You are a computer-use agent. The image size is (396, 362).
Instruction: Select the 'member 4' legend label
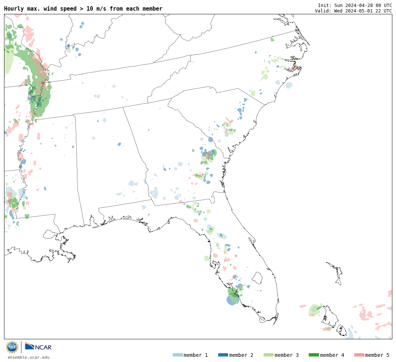[332, 355]
